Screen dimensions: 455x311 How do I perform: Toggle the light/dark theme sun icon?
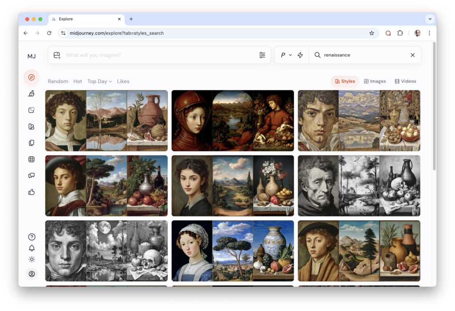click(x=32, y=259)
